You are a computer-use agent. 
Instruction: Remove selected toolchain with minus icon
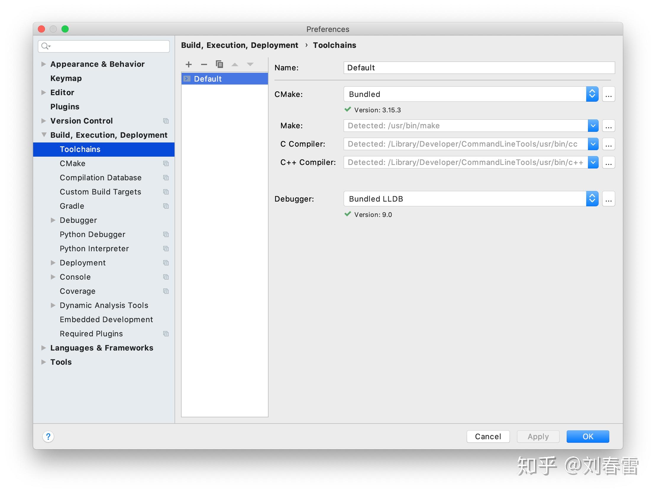(x=204, y=64)
